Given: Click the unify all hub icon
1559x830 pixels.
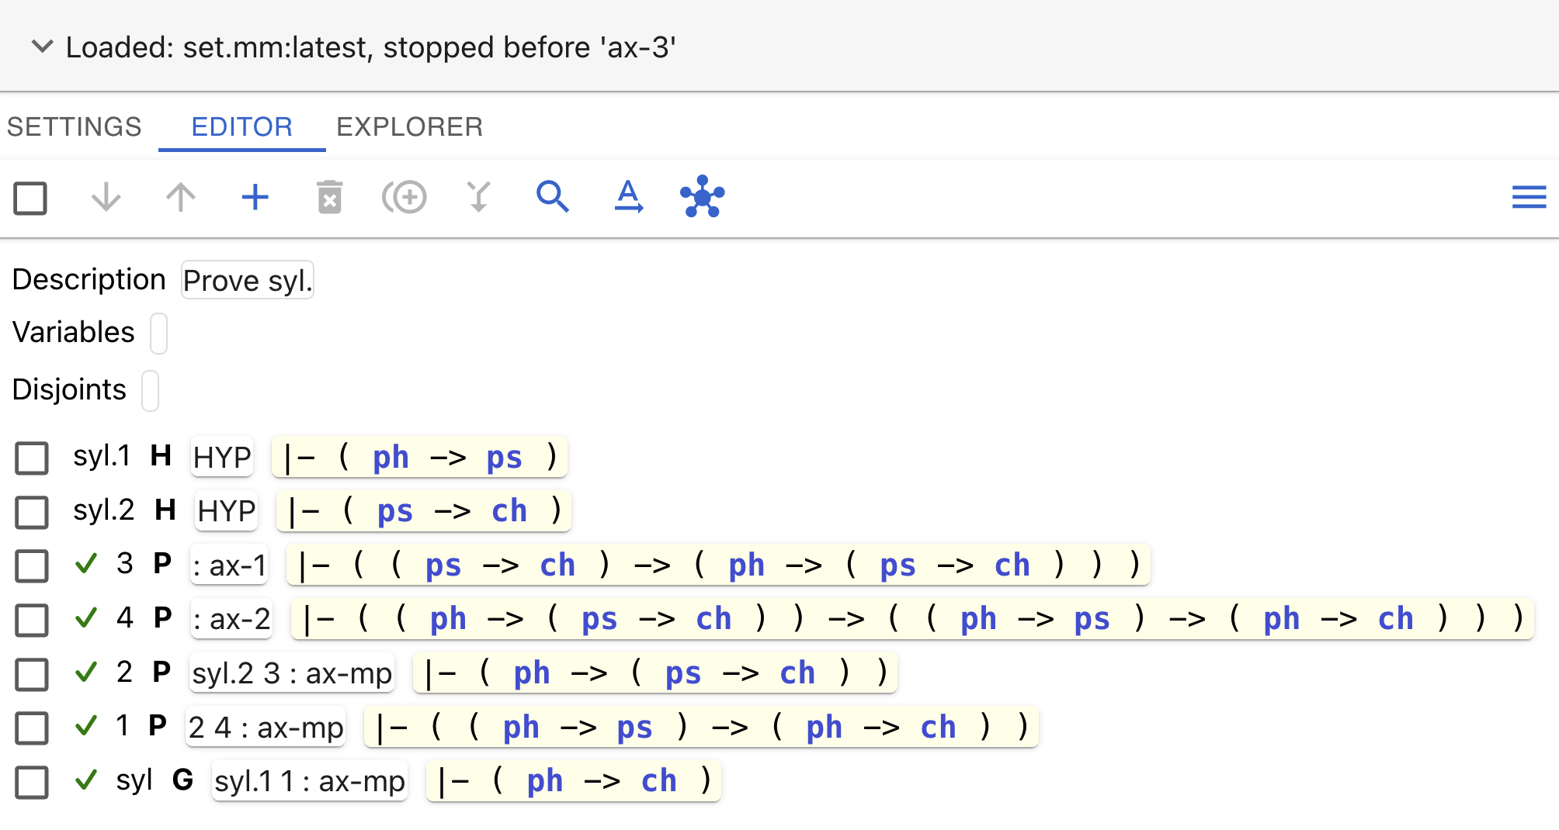Looking at the screenshot, I should (x=703, y=196).
